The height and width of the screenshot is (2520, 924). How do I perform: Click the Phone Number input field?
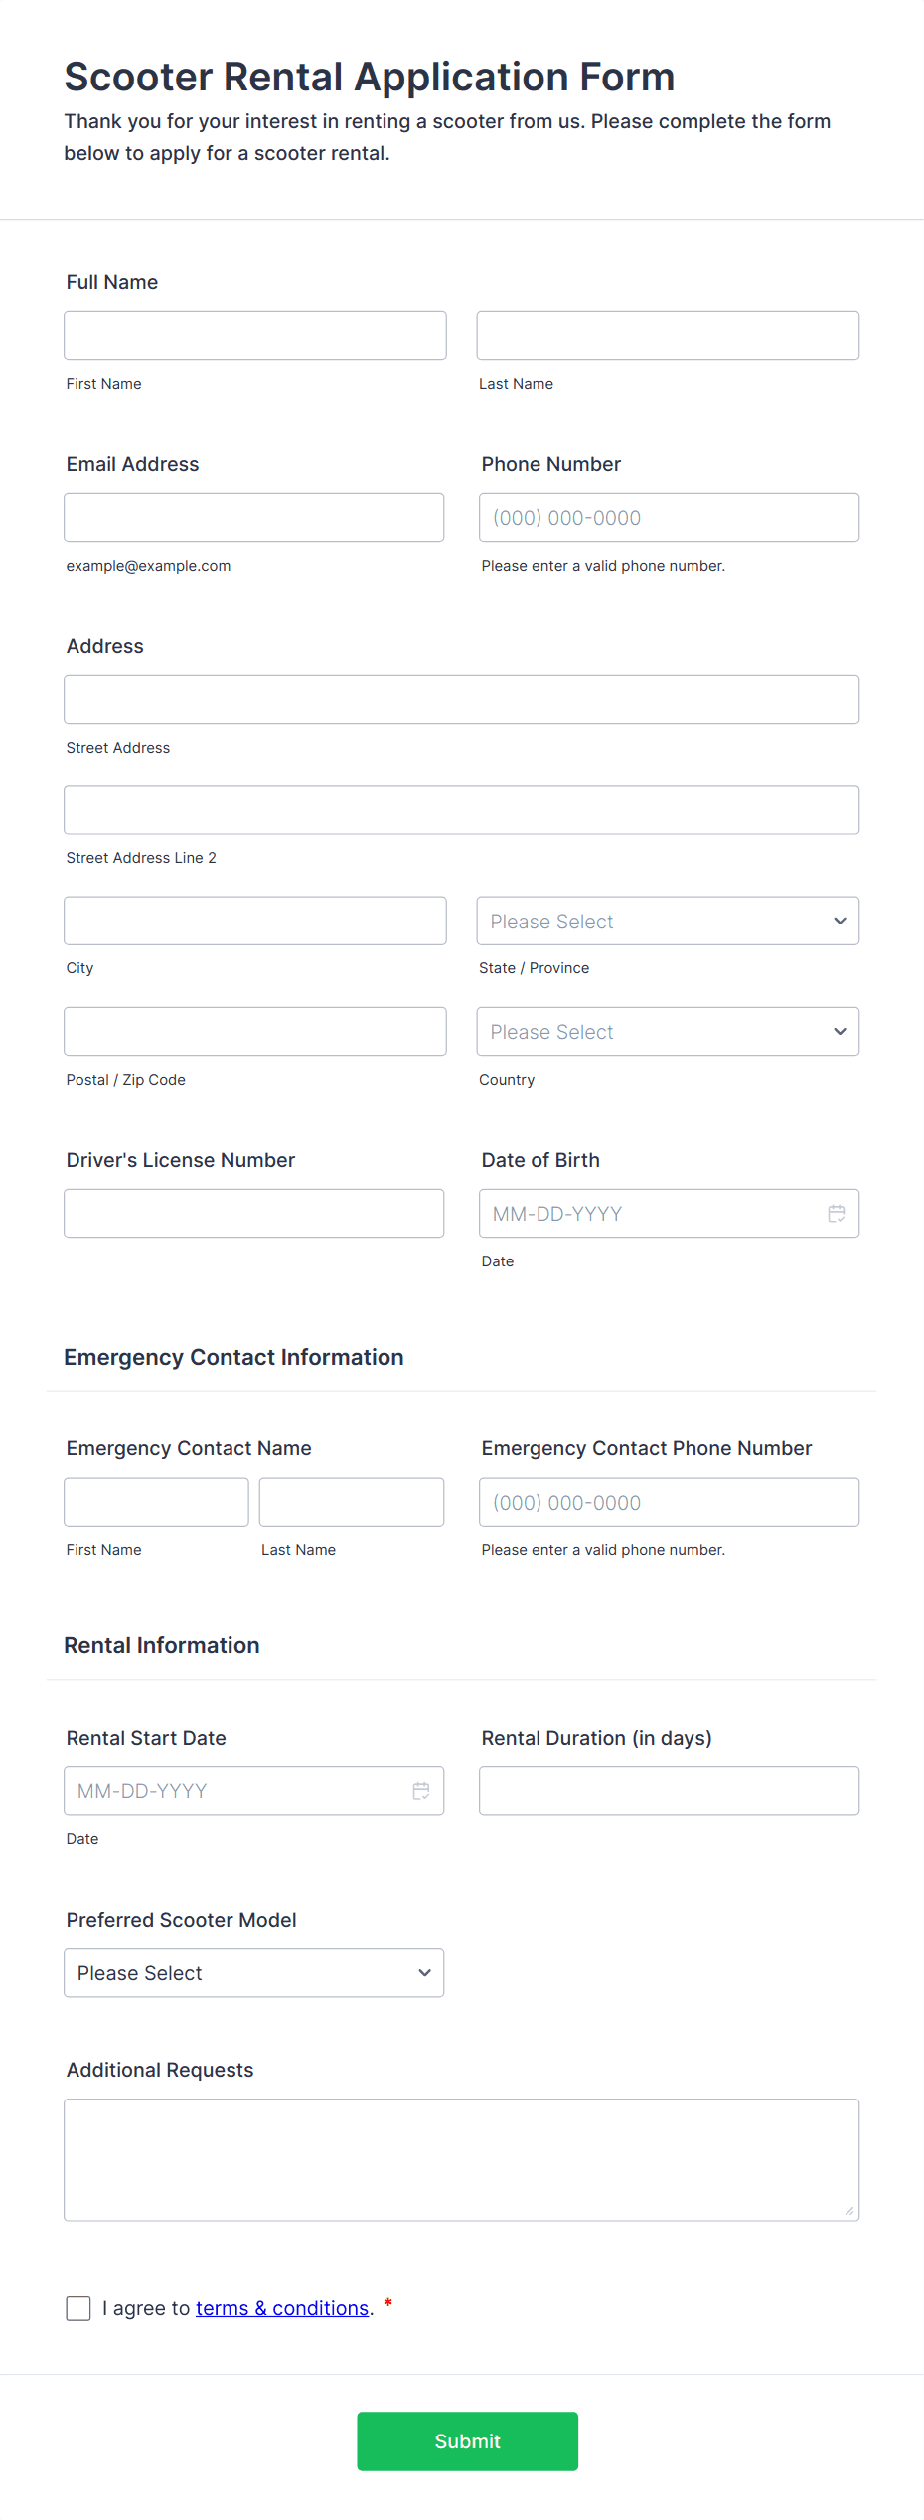668,517
